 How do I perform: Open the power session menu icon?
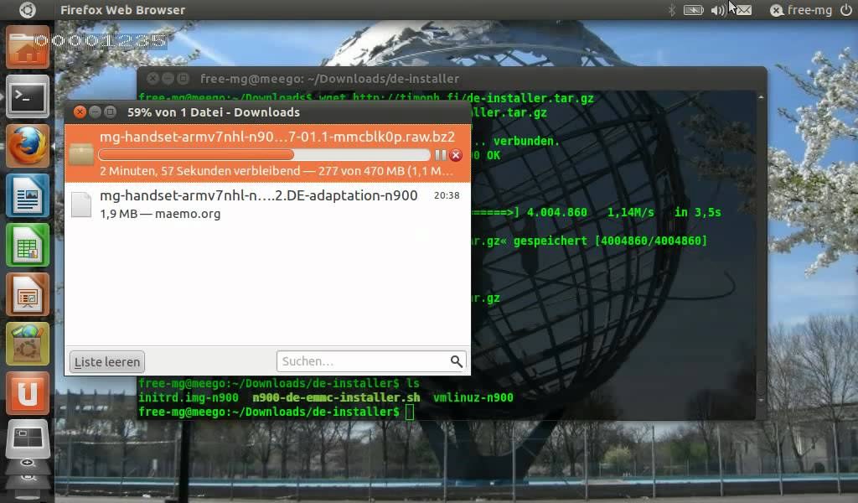[846, 10]
